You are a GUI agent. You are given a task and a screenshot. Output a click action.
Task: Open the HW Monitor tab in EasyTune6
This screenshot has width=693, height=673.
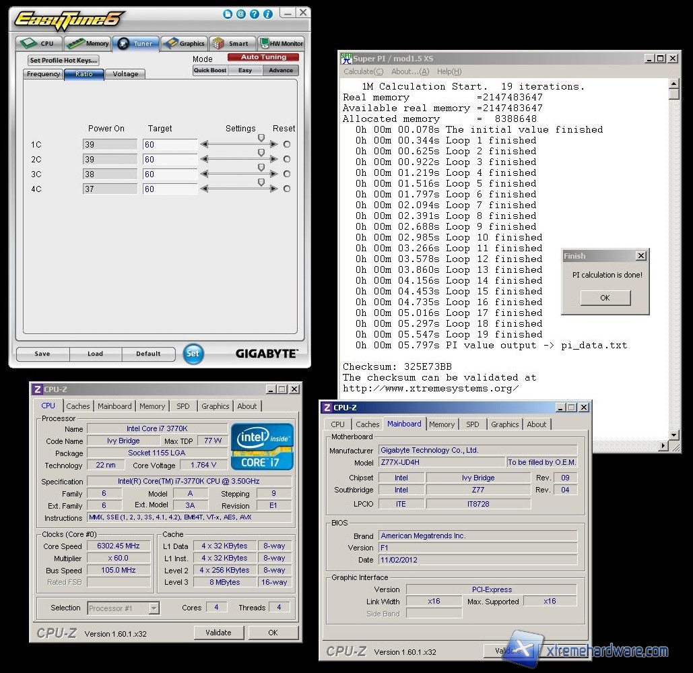[x=282, y=43]
